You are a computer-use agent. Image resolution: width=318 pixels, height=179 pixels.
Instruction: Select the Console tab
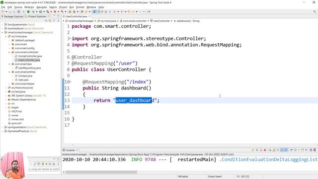click(70, 150)
